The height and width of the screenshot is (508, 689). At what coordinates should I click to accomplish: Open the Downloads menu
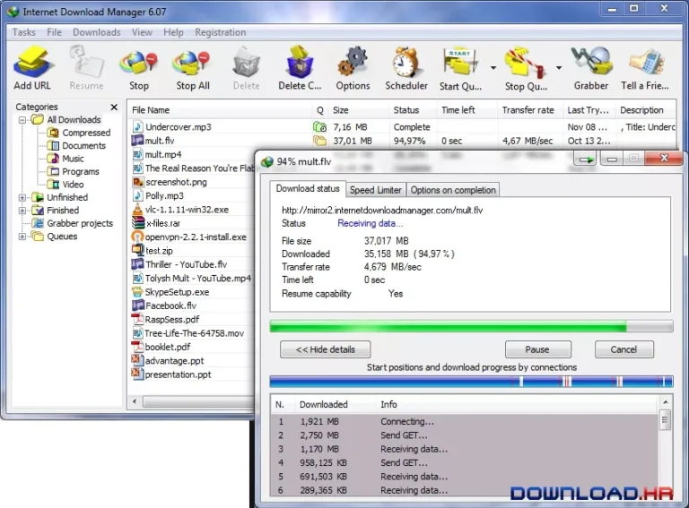click(97, 32)
